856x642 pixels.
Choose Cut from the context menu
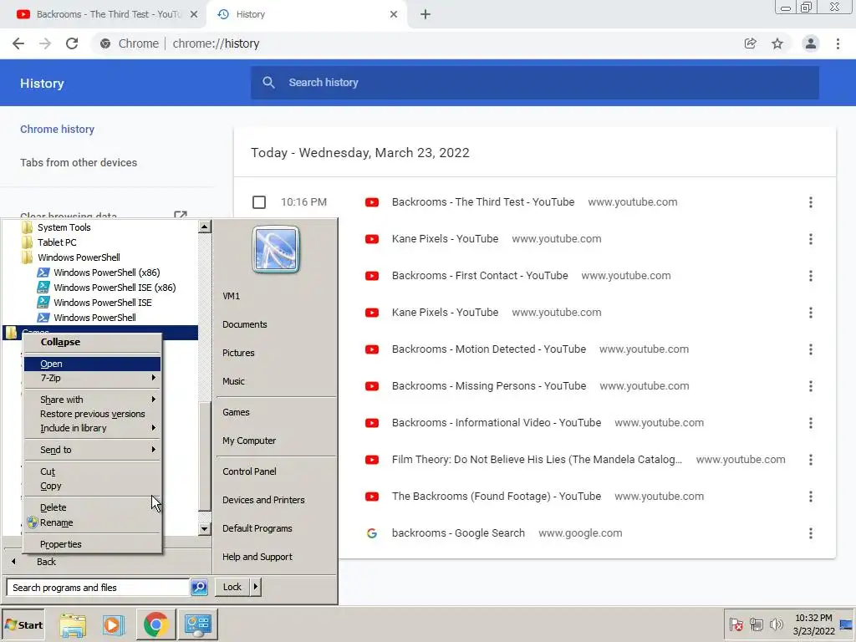pyautogui.click(x=92, y=471)
